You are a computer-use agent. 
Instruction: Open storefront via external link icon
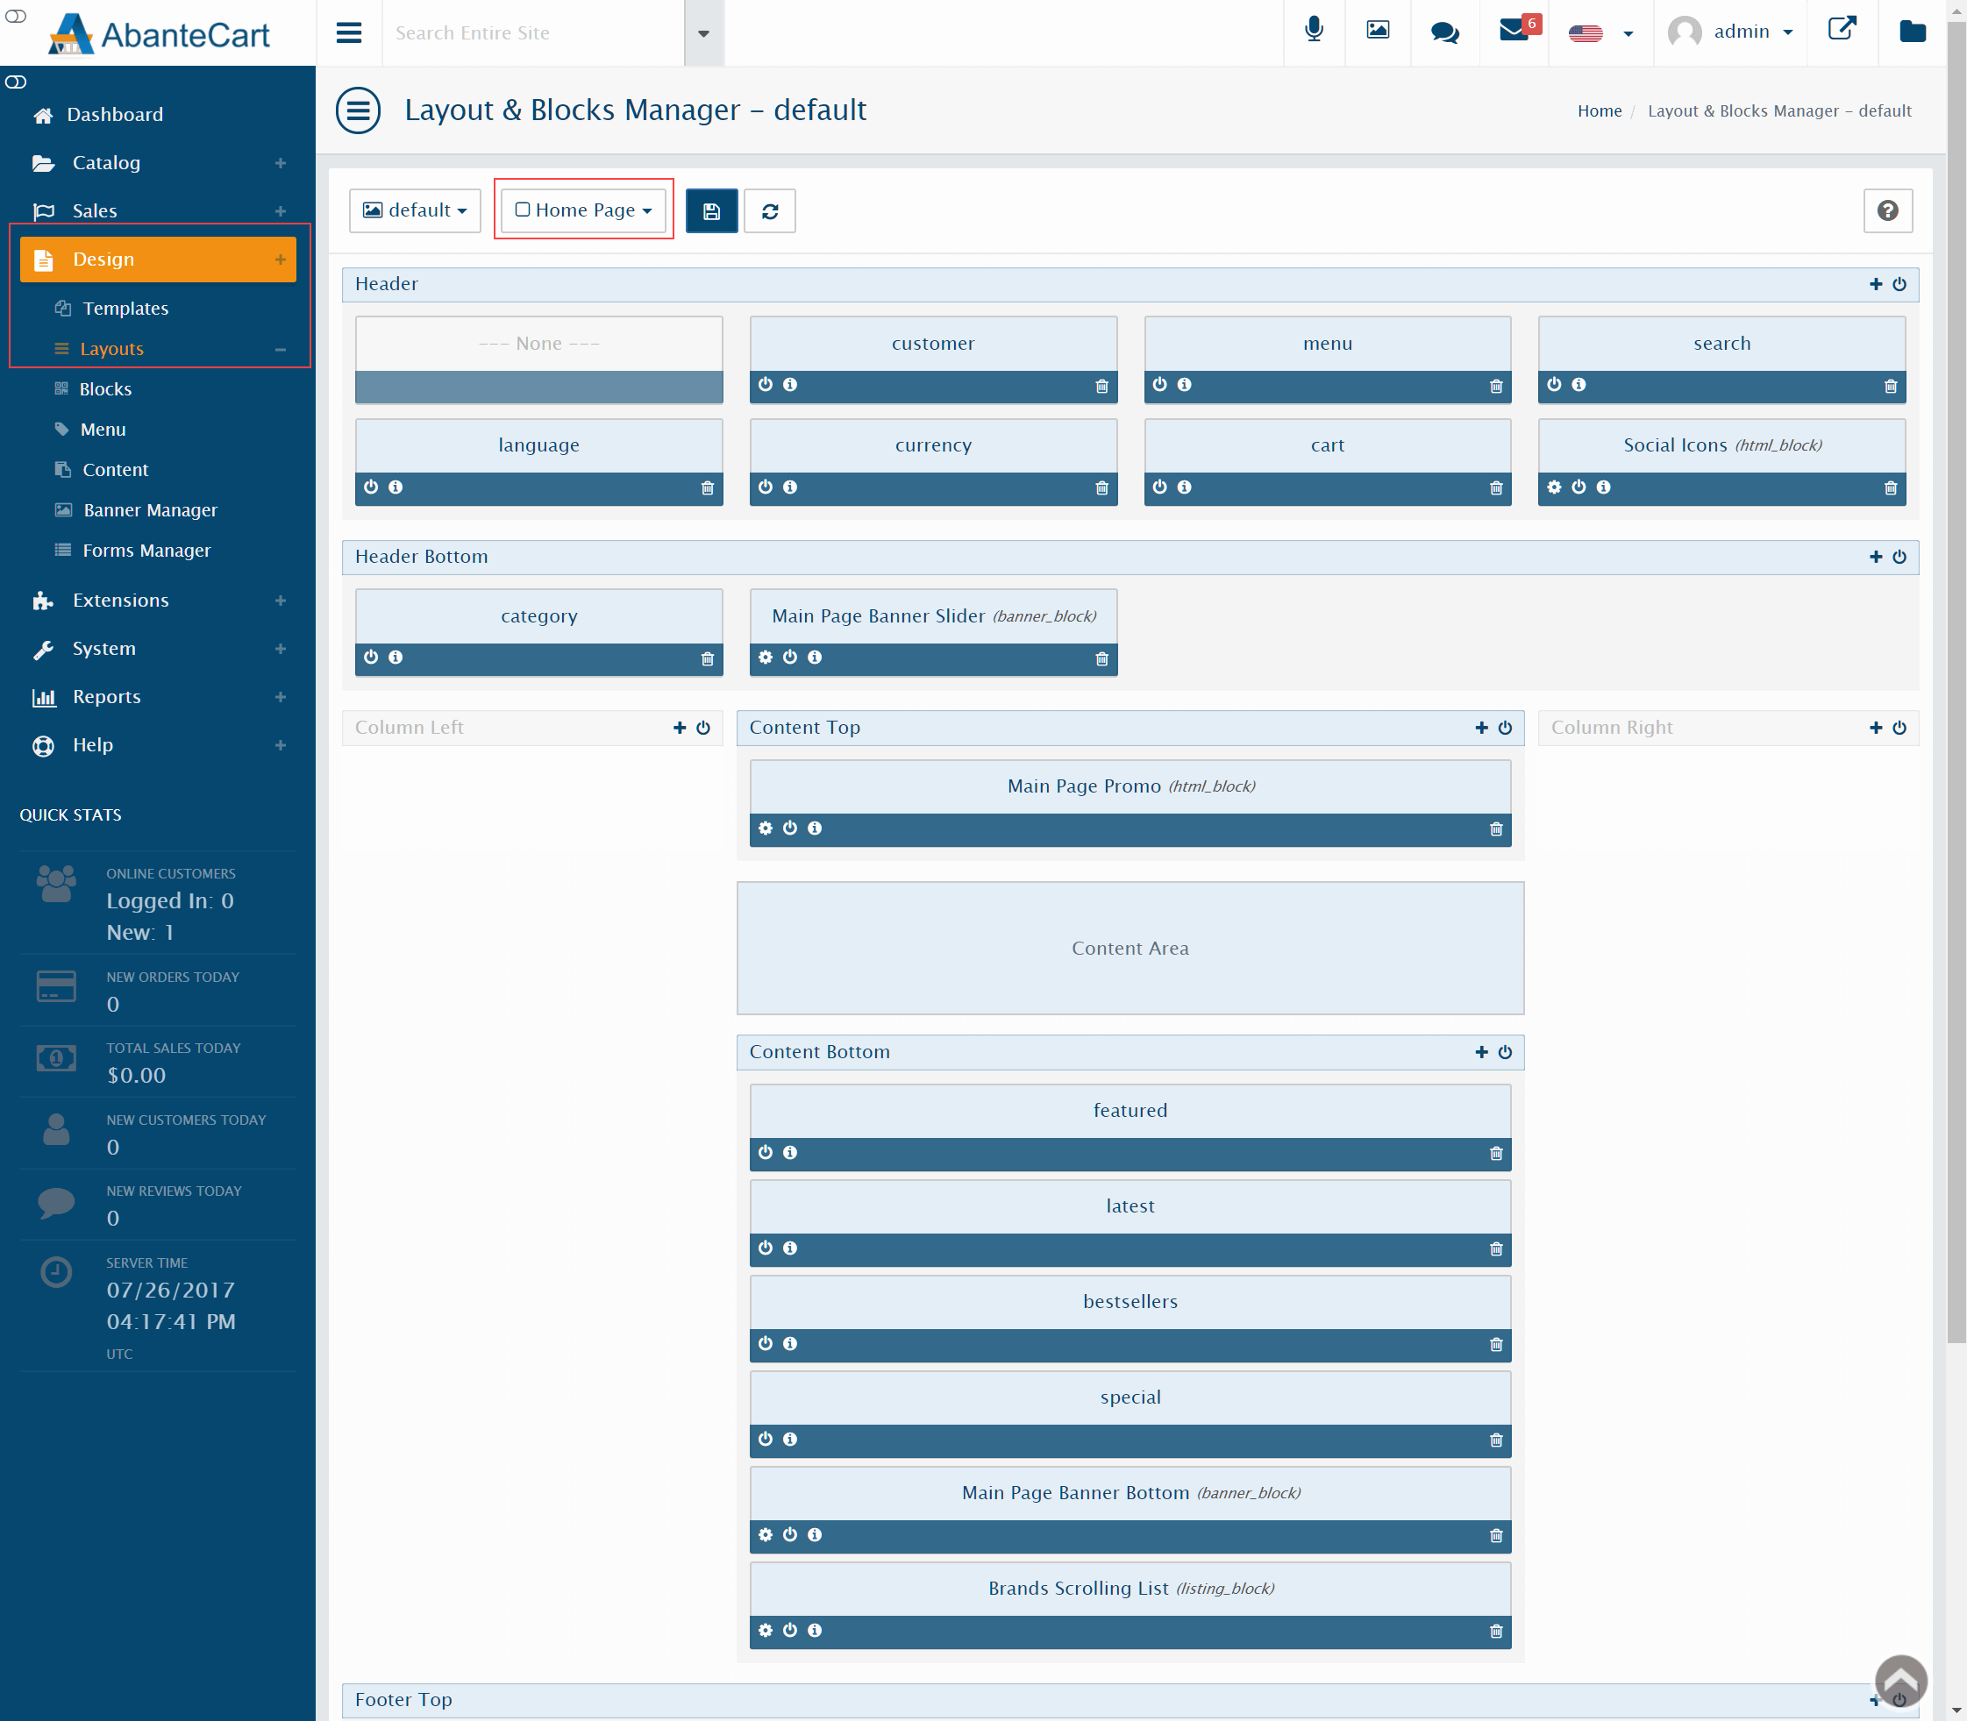pyautogui.click(x=1842, y=29)
